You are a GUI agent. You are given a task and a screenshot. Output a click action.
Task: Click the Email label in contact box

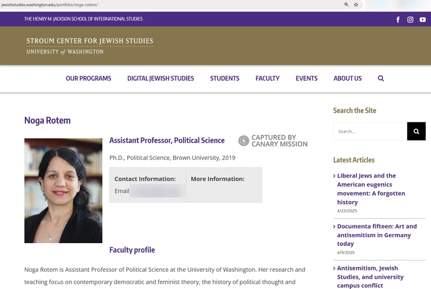(122, 191)
